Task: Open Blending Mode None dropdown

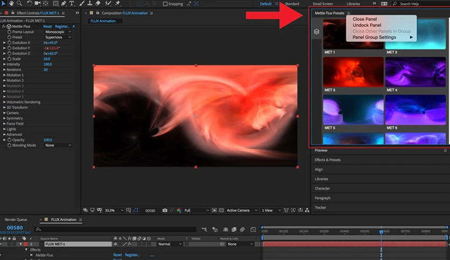Action: [58, 145]
